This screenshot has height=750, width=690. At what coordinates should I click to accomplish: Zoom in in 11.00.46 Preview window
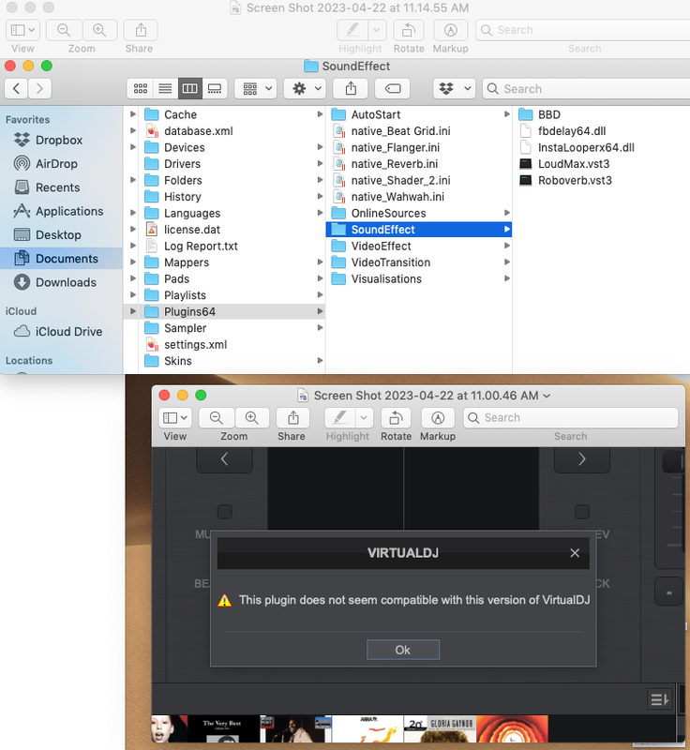(x=251, y=417)
